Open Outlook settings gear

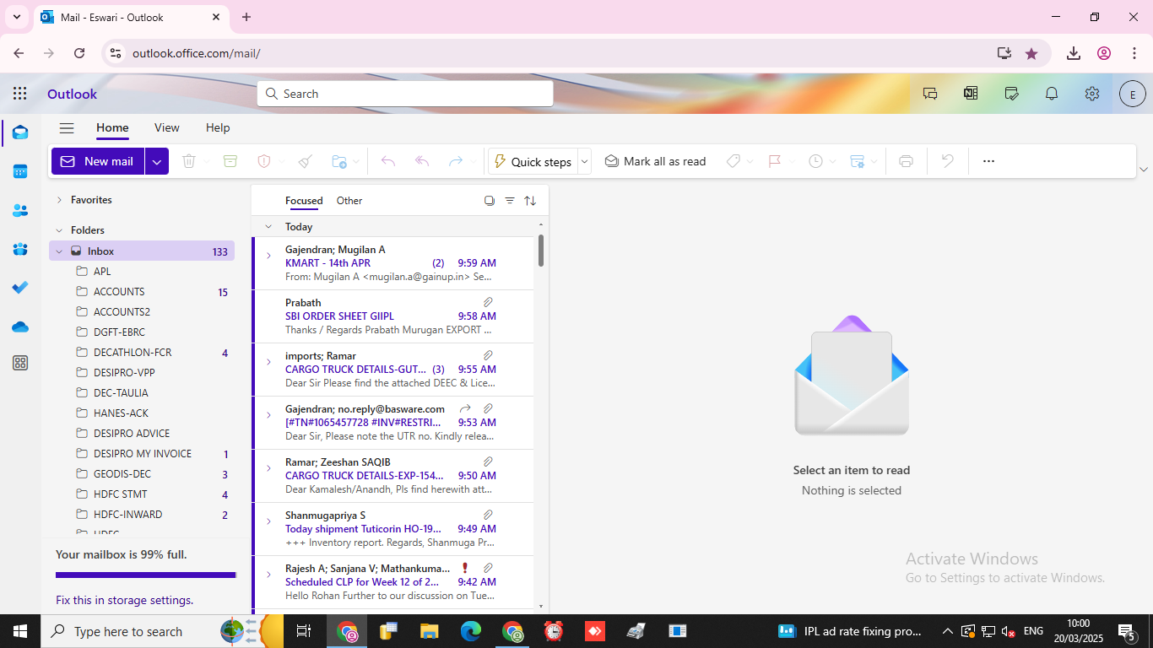point(1092,94)
